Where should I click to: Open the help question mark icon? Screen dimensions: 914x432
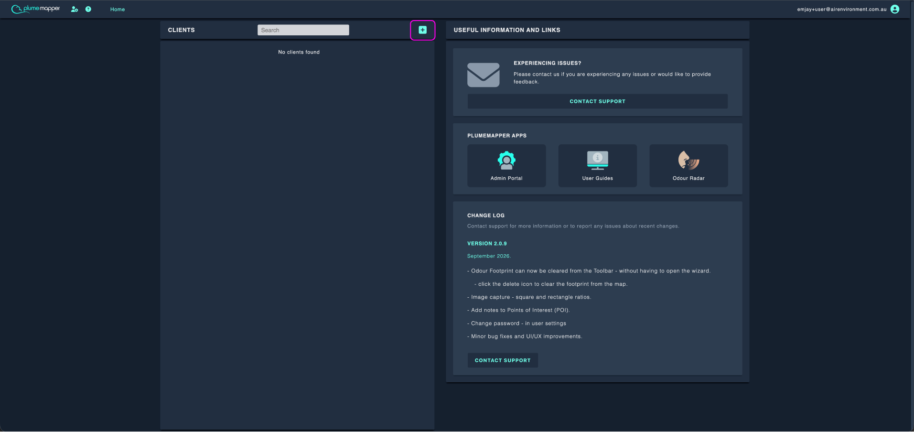(88, 9)
